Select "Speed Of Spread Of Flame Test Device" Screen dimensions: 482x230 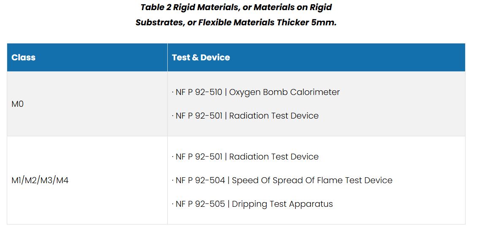click(312, 180)
